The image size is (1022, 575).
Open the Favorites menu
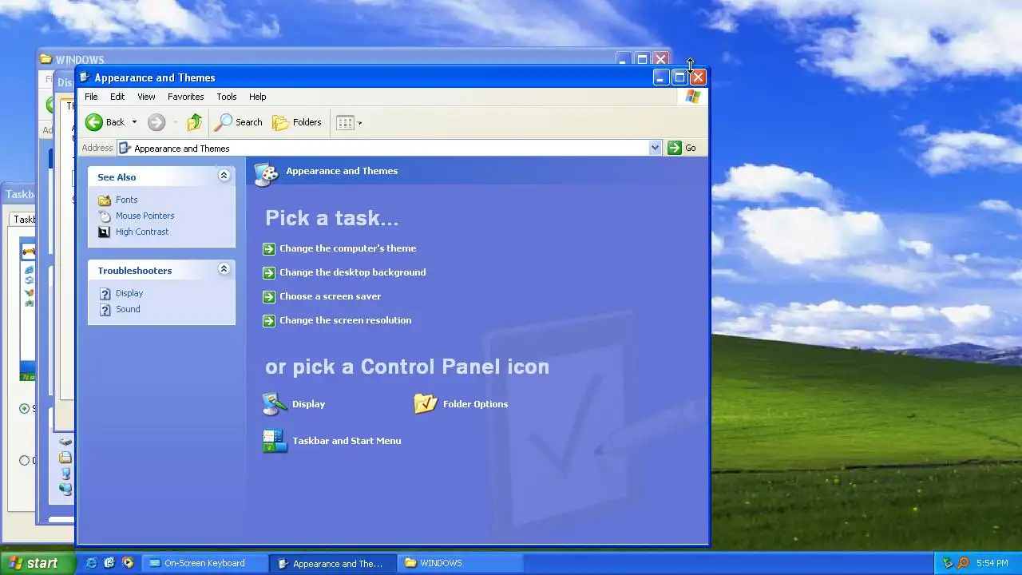[x=185, y=97]
